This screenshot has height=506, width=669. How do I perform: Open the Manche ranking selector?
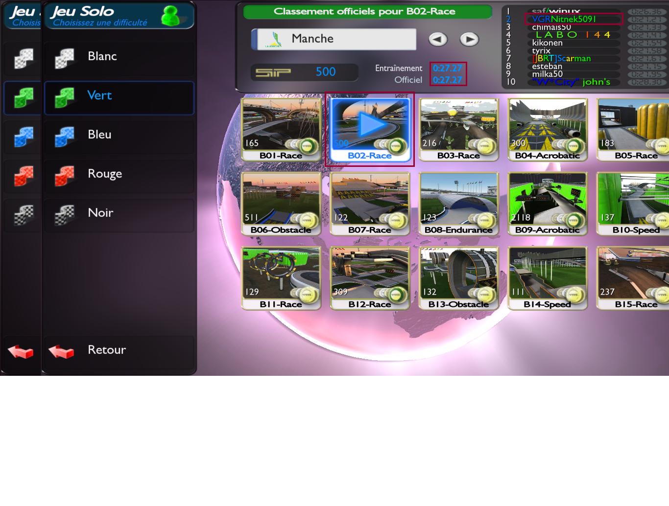point(334,39)
